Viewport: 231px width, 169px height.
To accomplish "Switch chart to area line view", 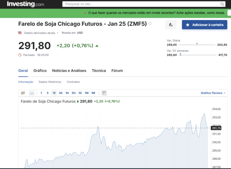I will tap(32, 93).
